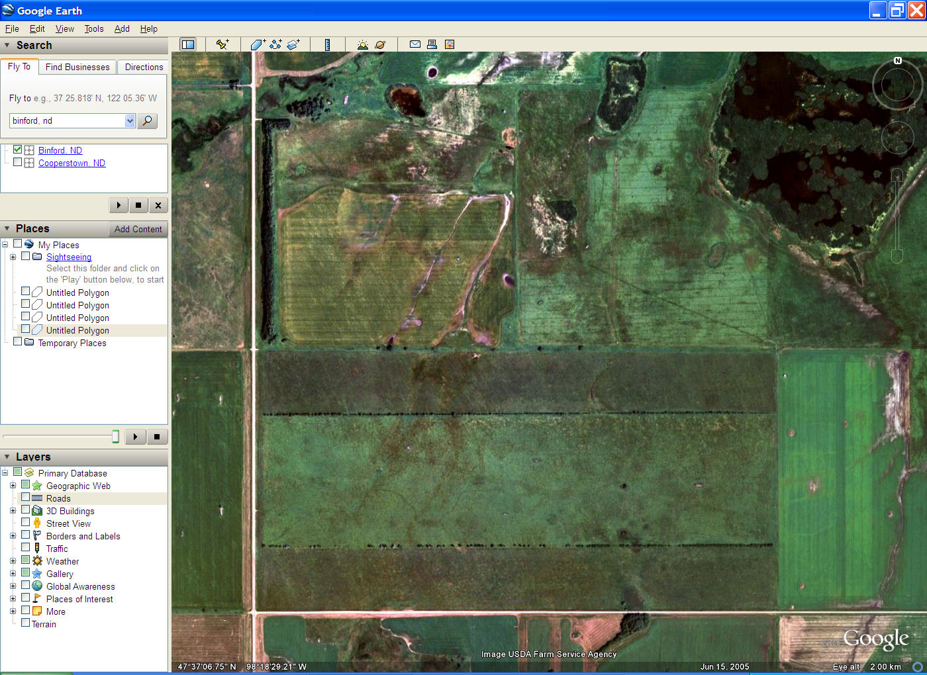Collapse the Places panel triangle
This screenshot has height=675, width=927.
[x=7, y=228]
